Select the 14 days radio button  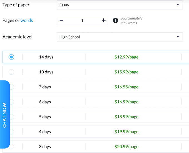point(11,57)
